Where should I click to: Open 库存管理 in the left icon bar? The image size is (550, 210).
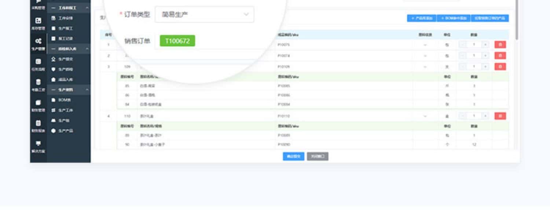pyautogui.click(x=38, y=23)
